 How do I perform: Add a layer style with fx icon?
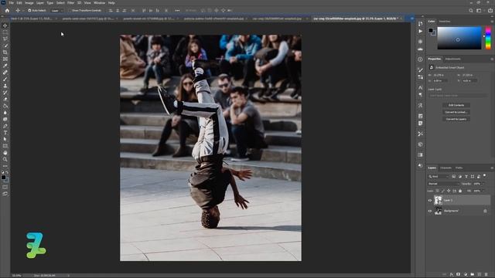[x=452, y=275]
